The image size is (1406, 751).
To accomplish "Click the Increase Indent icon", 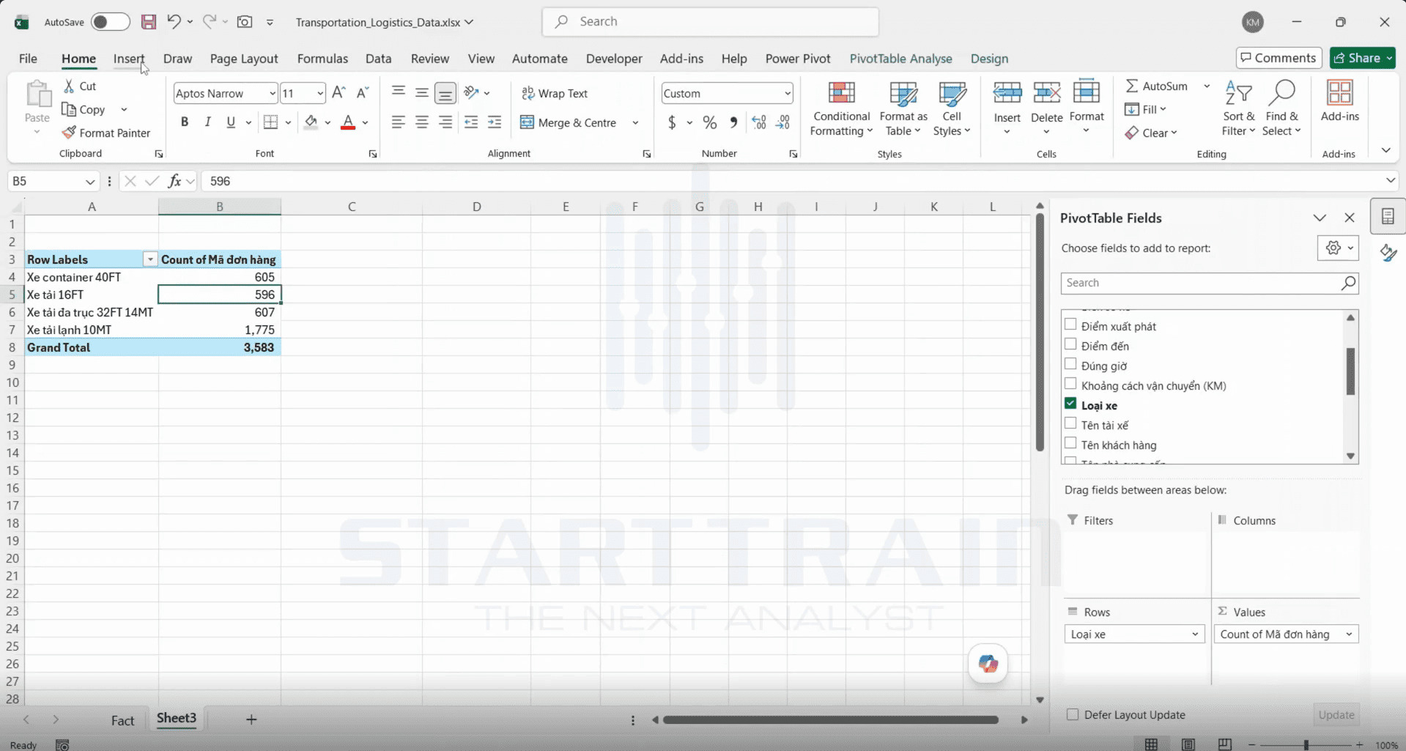I will click(495, 122).
